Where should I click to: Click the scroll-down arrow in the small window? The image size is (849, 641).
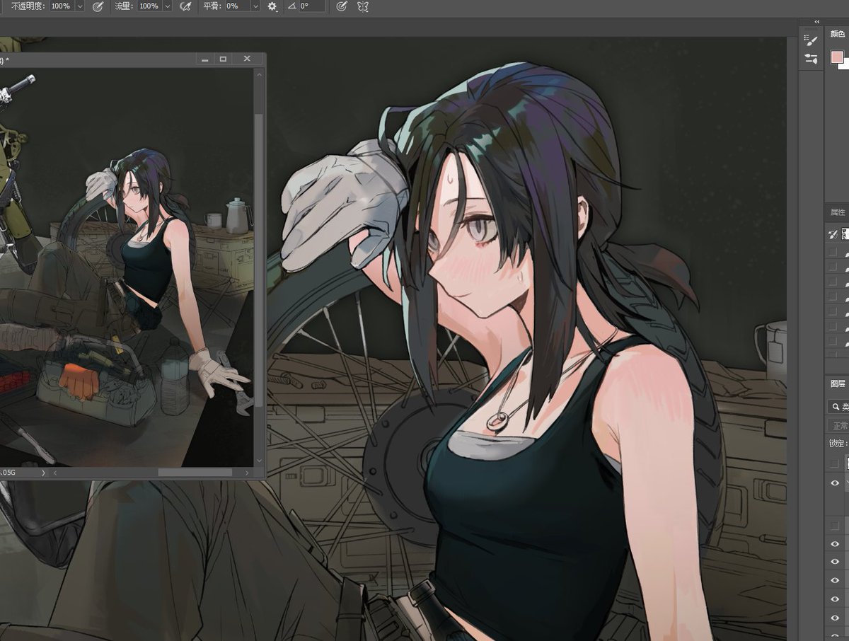click(x=259, y=461)
